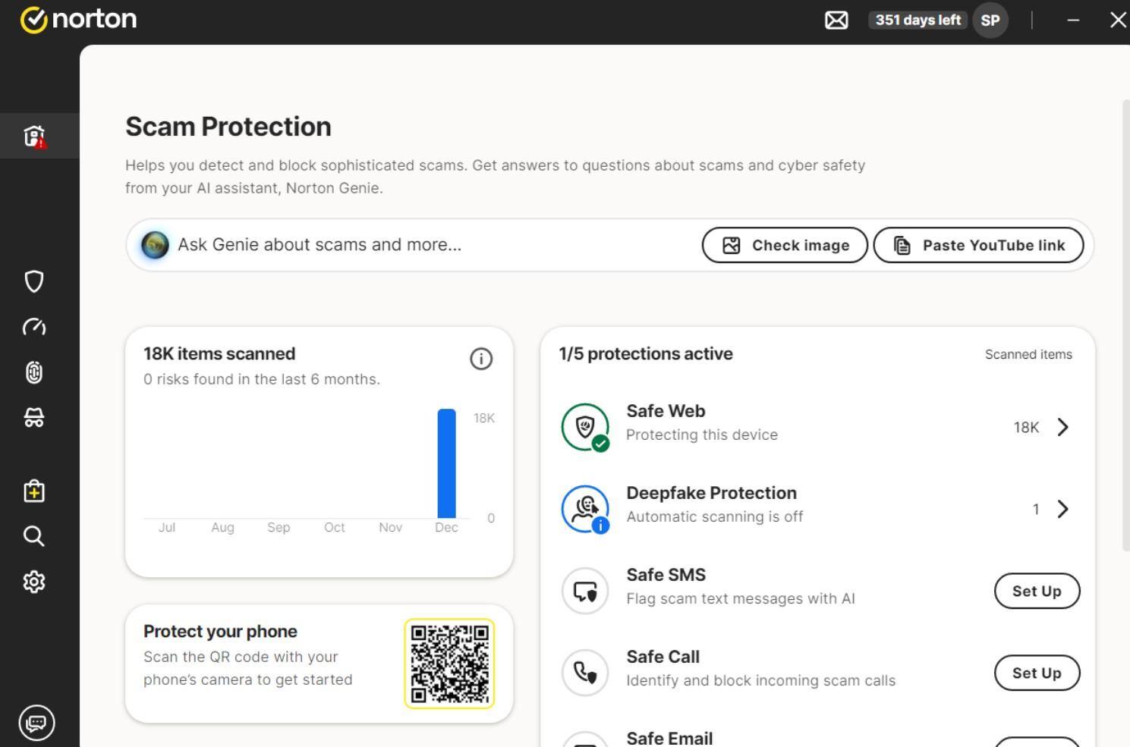Open the Home dashboard sidebar icon
This screenshot has width=1130, height=747.
[x=34, y=137]
